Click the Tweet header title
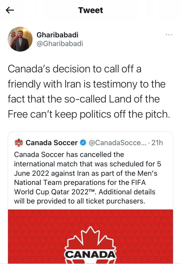 (x=91, y=10)
